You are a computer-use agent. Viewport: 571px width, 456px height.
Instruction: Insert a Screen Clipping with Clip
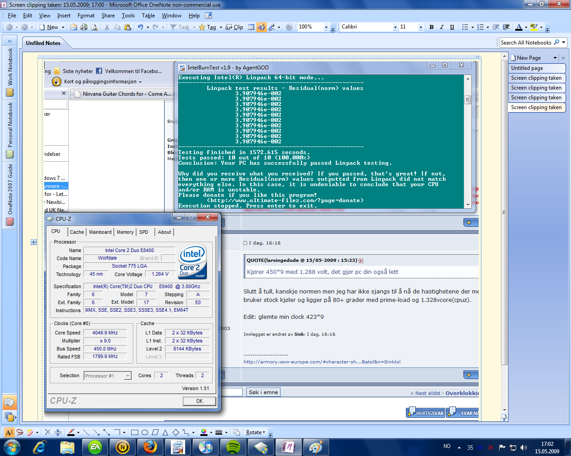pyautogui.click(x=235, y=27)
